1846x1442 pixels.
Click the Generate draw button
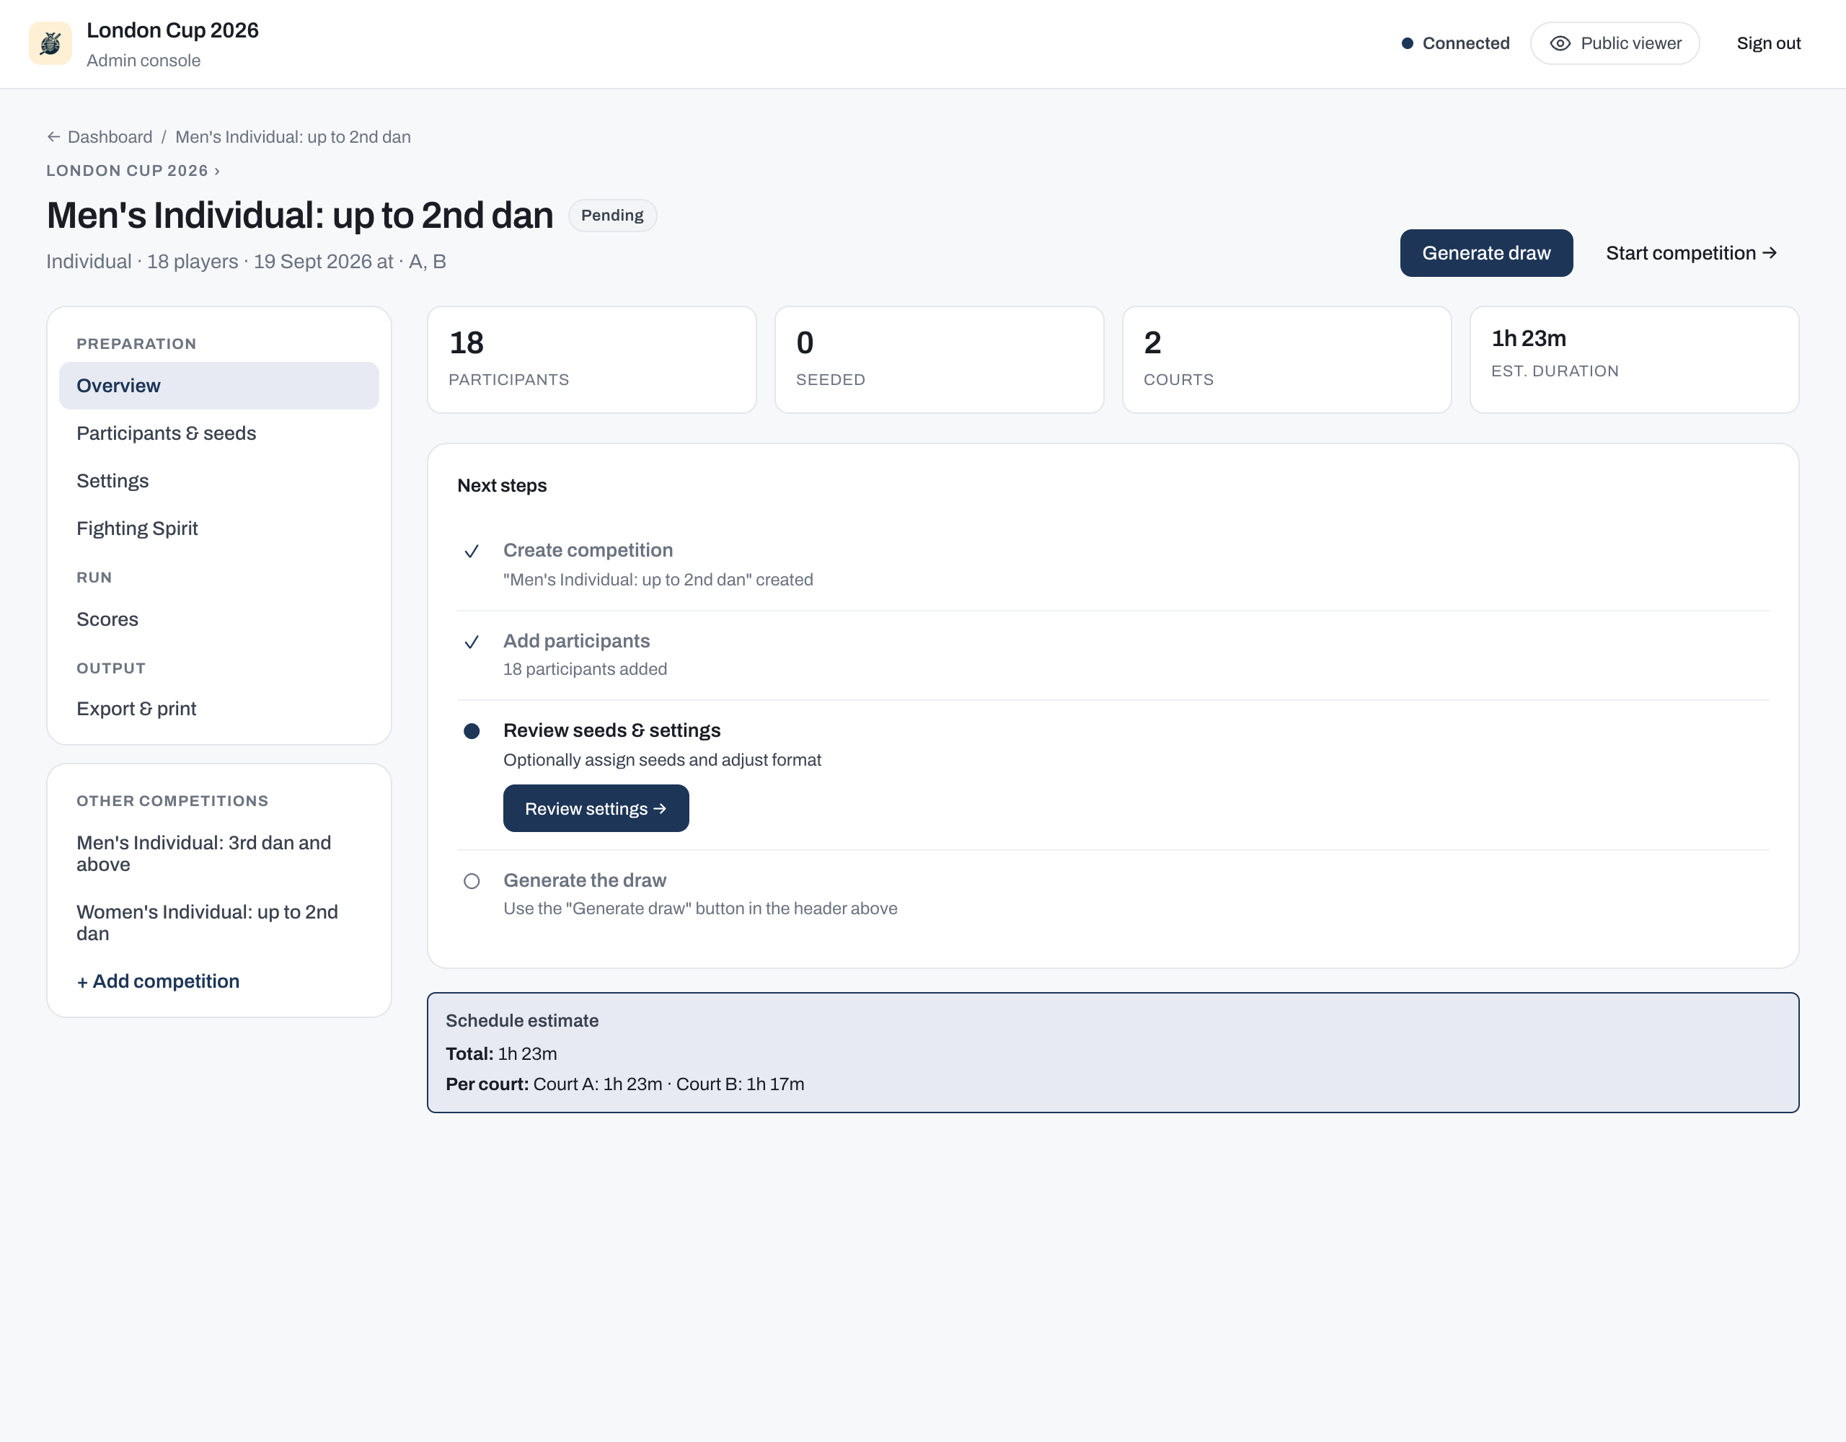point(1486,253)
